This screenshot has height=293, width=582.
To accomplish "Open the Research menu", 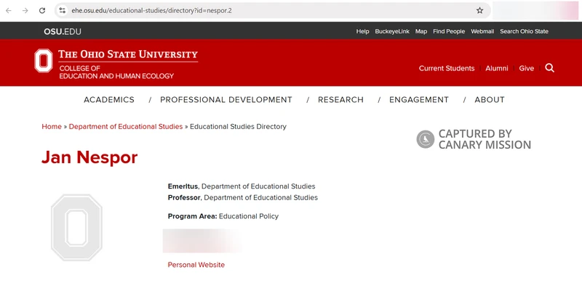I will (x=340, y=99).
